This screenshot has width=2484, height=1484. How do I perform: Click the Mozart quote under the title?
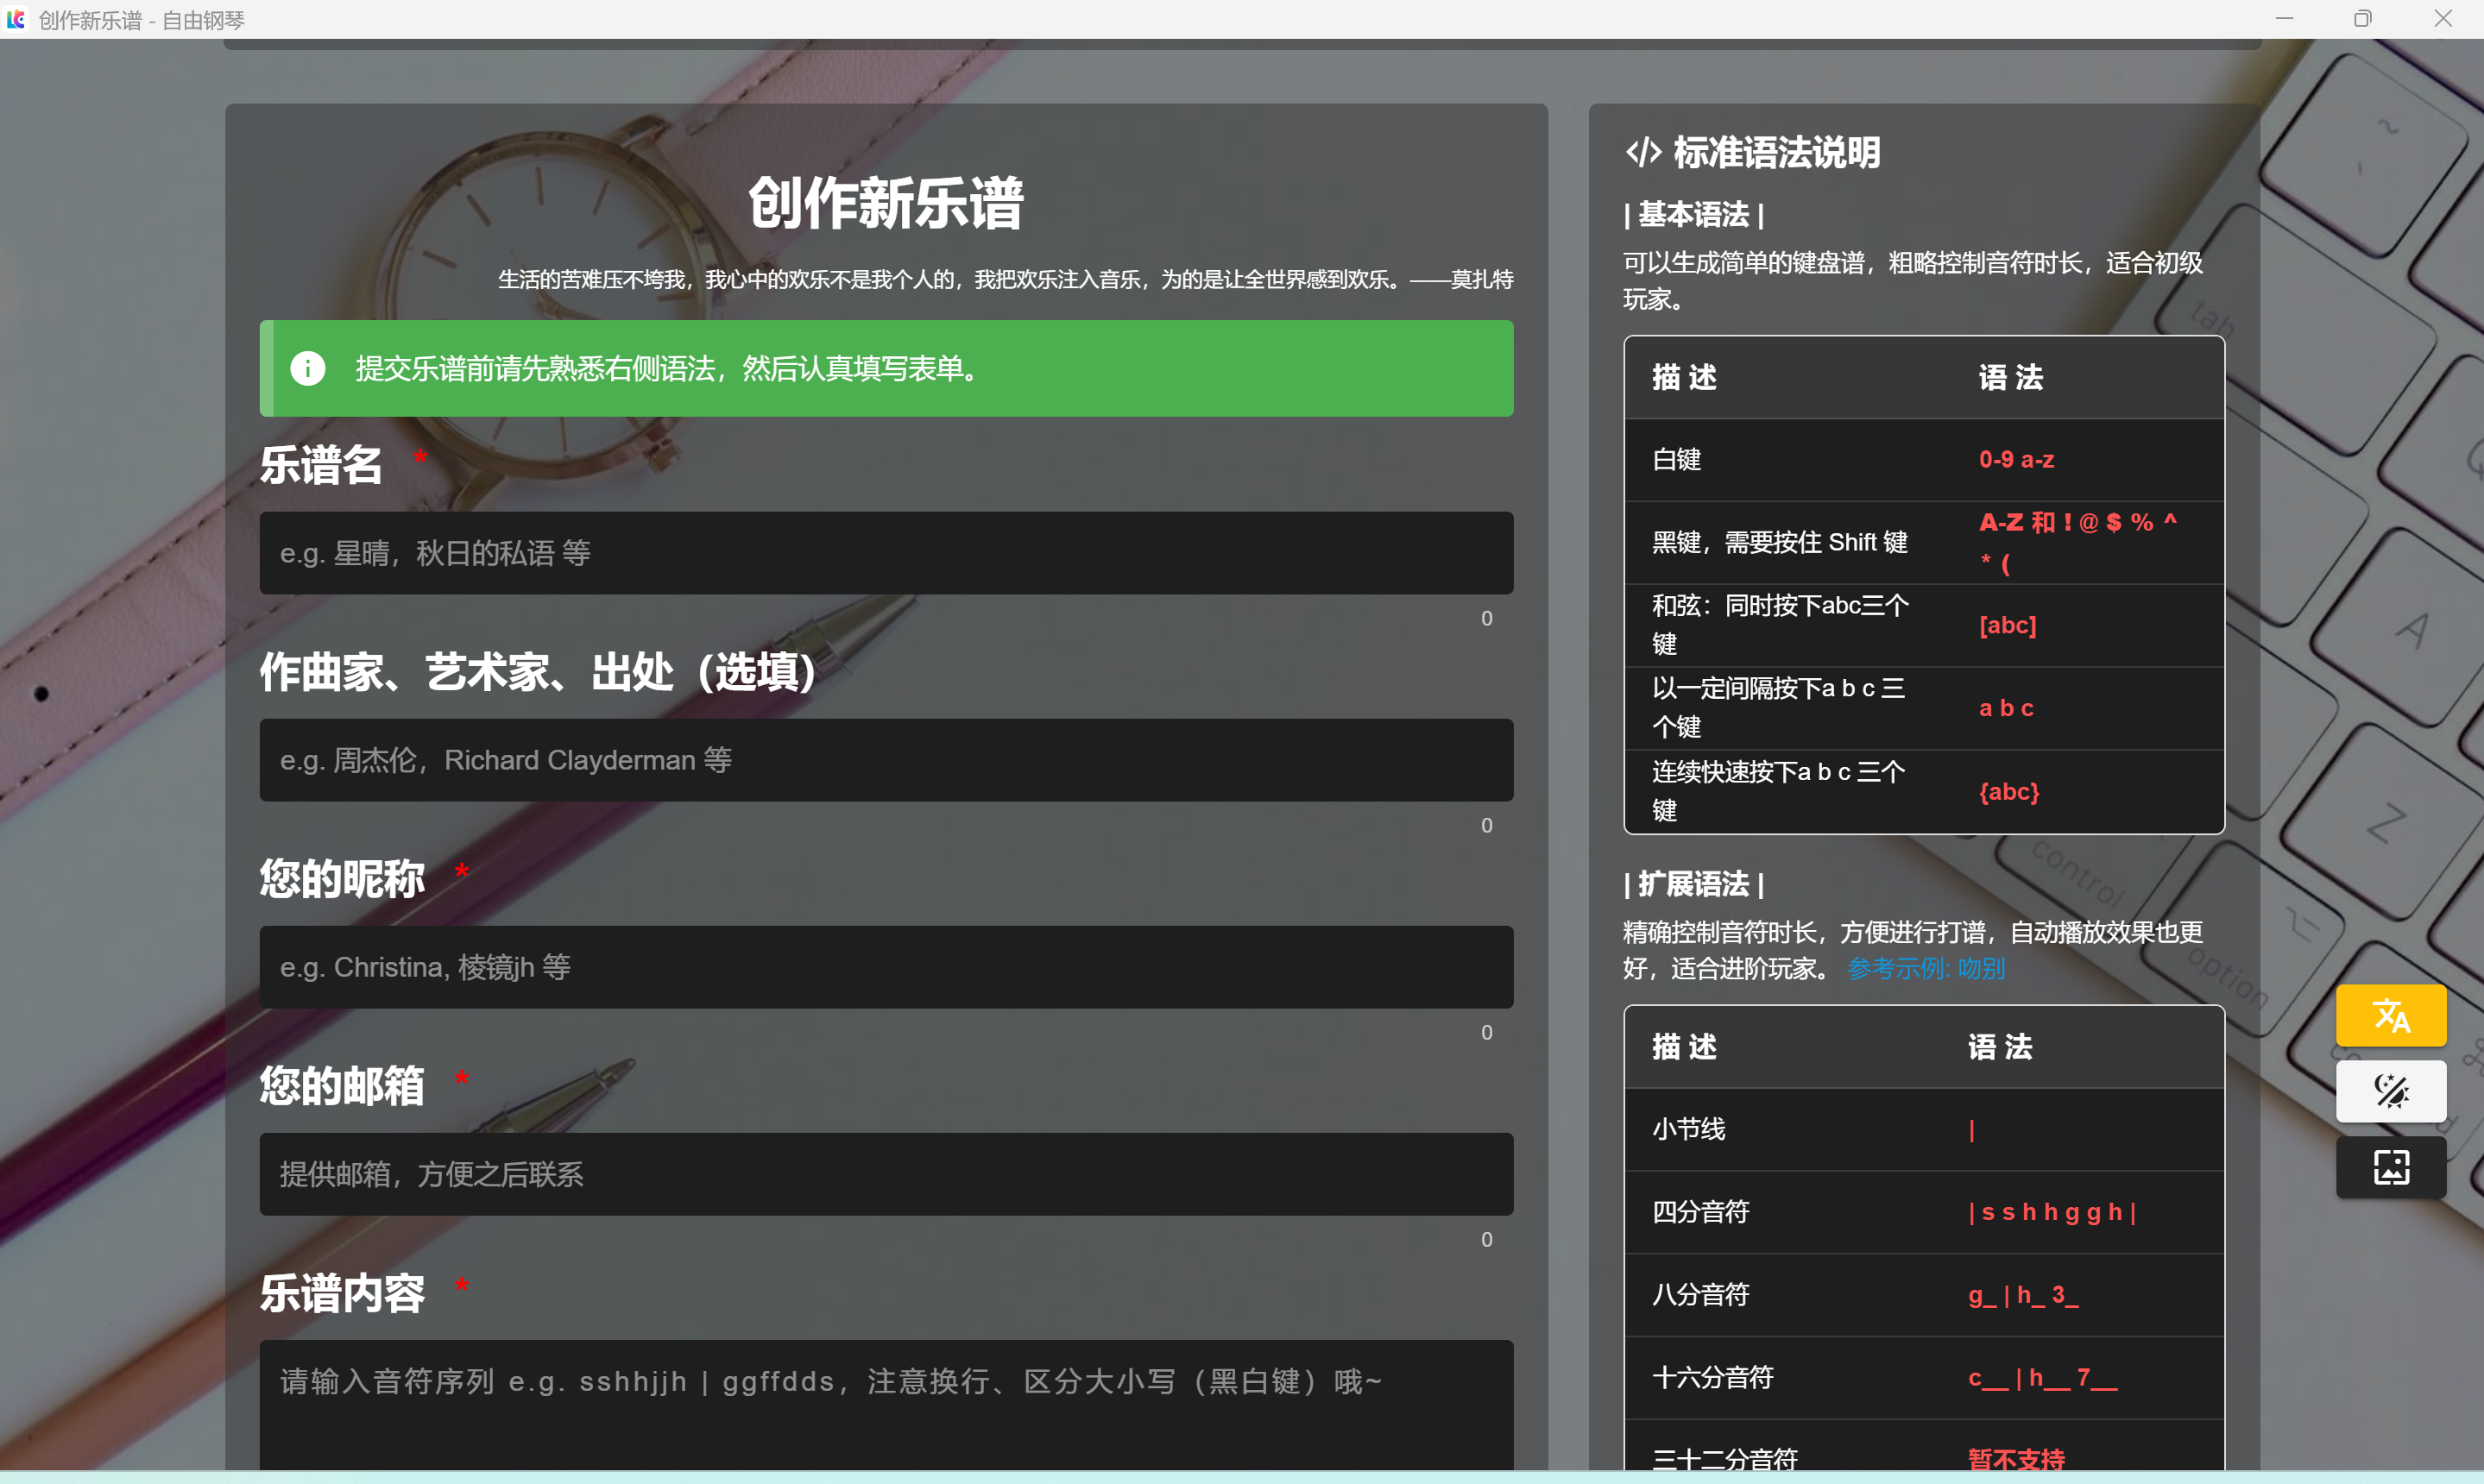coord(1006,279)
